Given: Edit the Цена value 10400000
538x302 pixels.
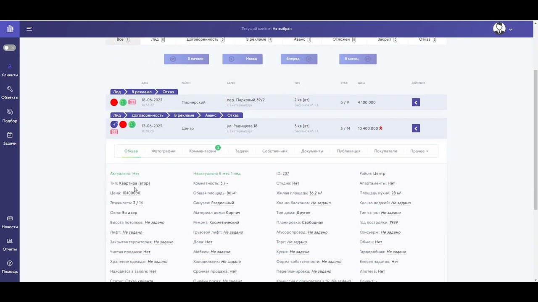Looking at the screenshot, I should tap(131, 193).
